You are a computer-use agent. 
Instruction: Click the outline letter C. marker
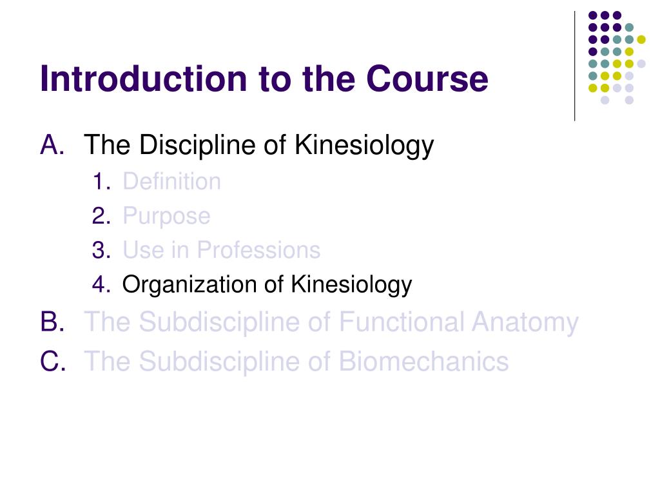pyautogui.click(x=53, y=361)
